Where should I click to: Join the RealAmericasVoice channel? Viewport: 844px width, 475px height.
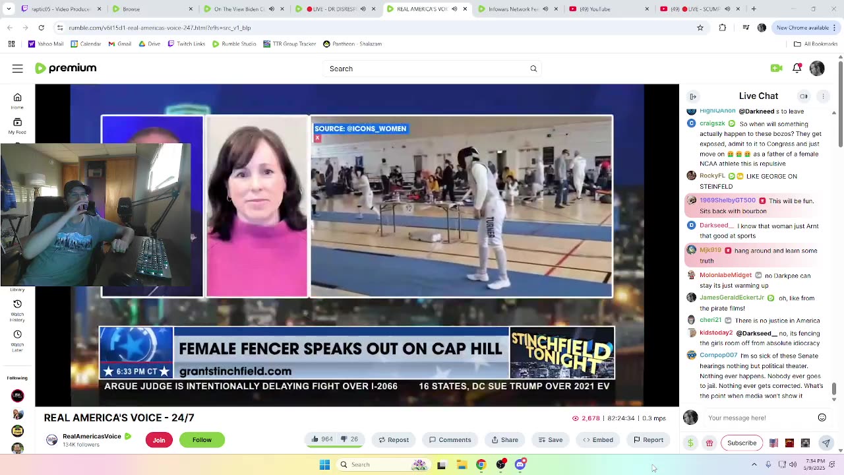pyautogui.click(x=159, y=440)
